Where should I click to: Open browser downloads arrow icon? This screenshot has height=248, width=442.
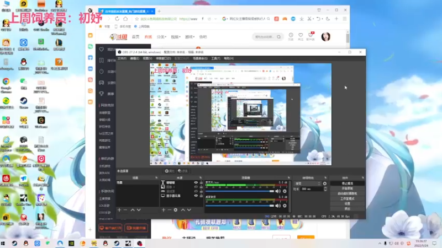pyautogui.click(x=302, y=19)
